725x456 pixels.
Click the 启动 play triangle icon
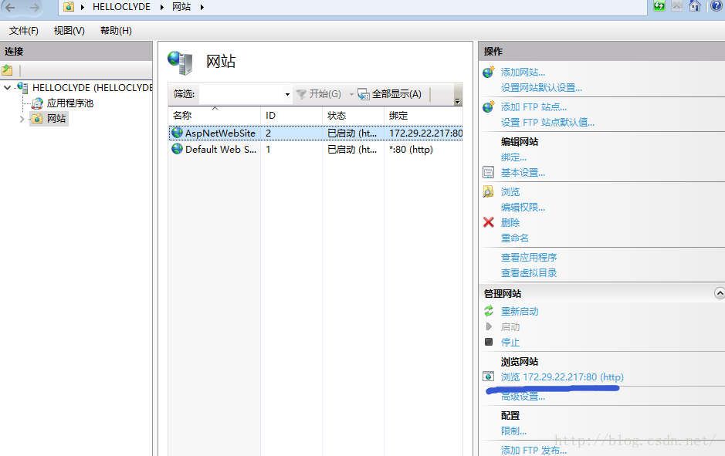click(489, 326)
